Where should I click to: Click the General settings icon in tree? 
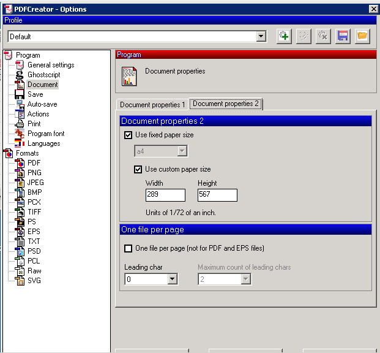point(20,65)
